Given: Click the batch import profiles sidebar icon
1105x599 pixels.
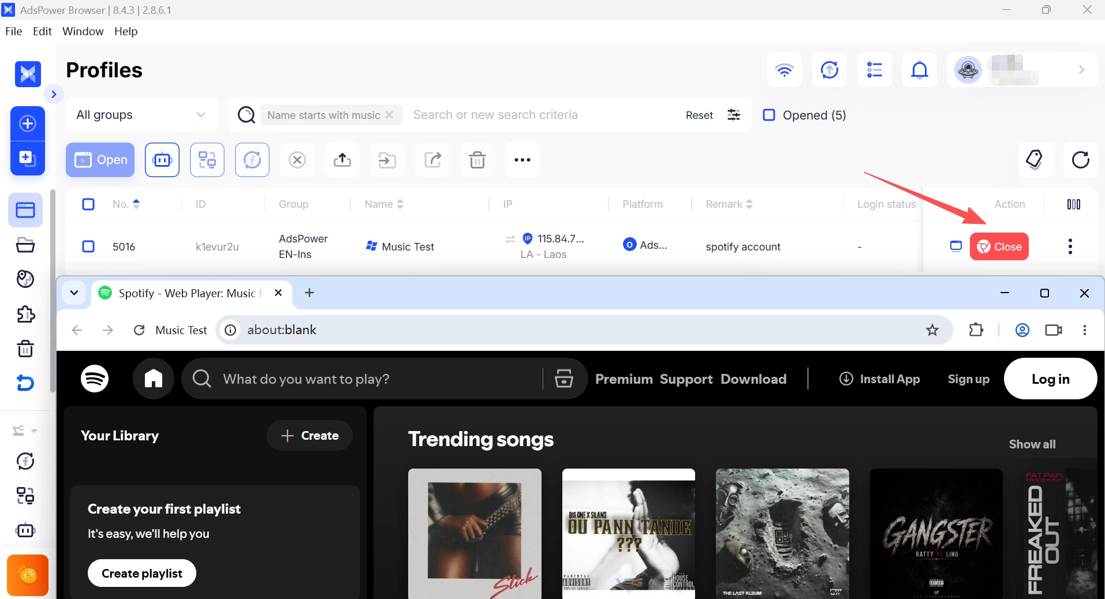Looking at the screenshot, I should point(28,158).
